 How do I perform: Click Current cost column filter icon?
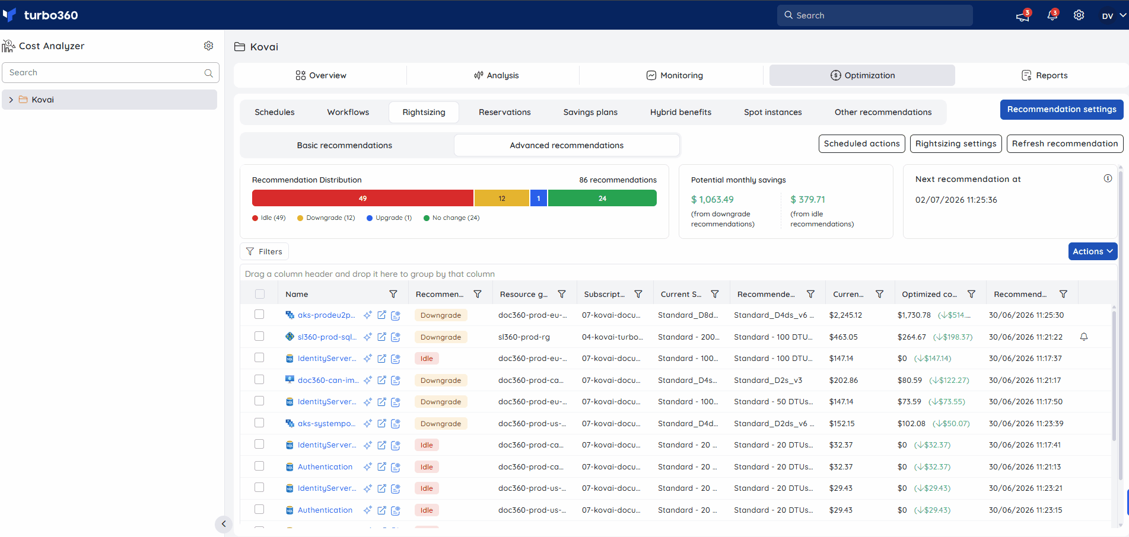click(880, 294)
